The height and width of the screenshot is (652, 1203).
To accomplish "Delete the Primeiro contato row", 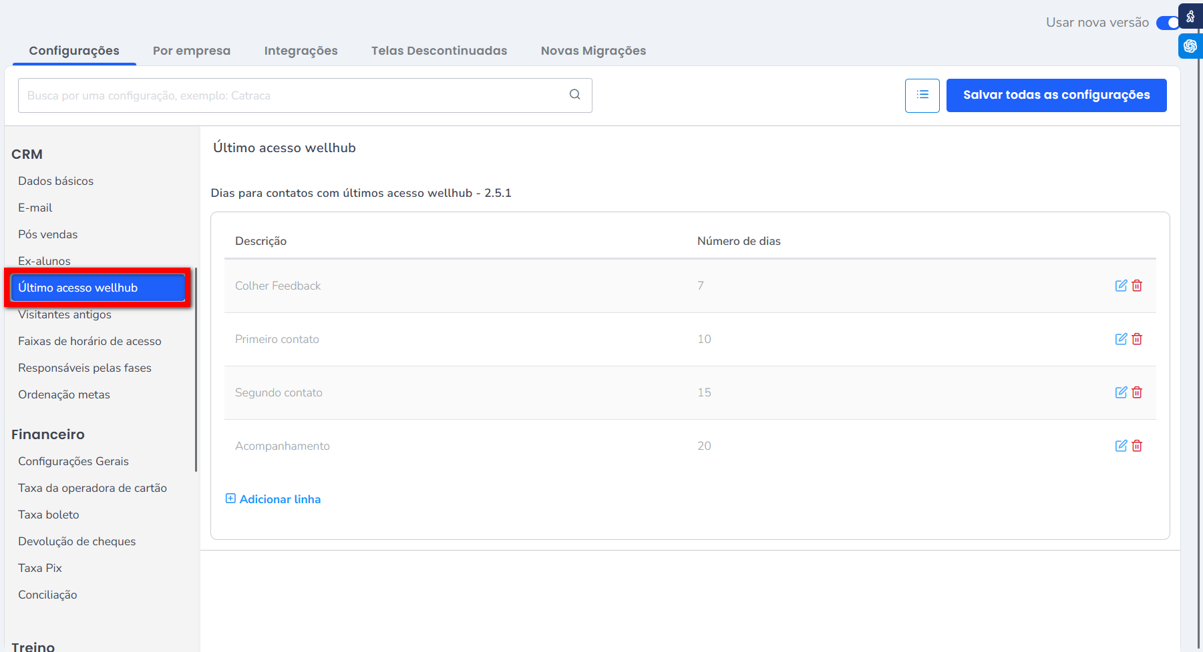I will tap(1137, 339).
